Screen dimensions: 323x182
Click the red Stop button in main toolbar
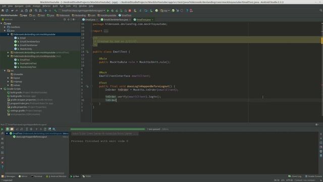[130, 11]
